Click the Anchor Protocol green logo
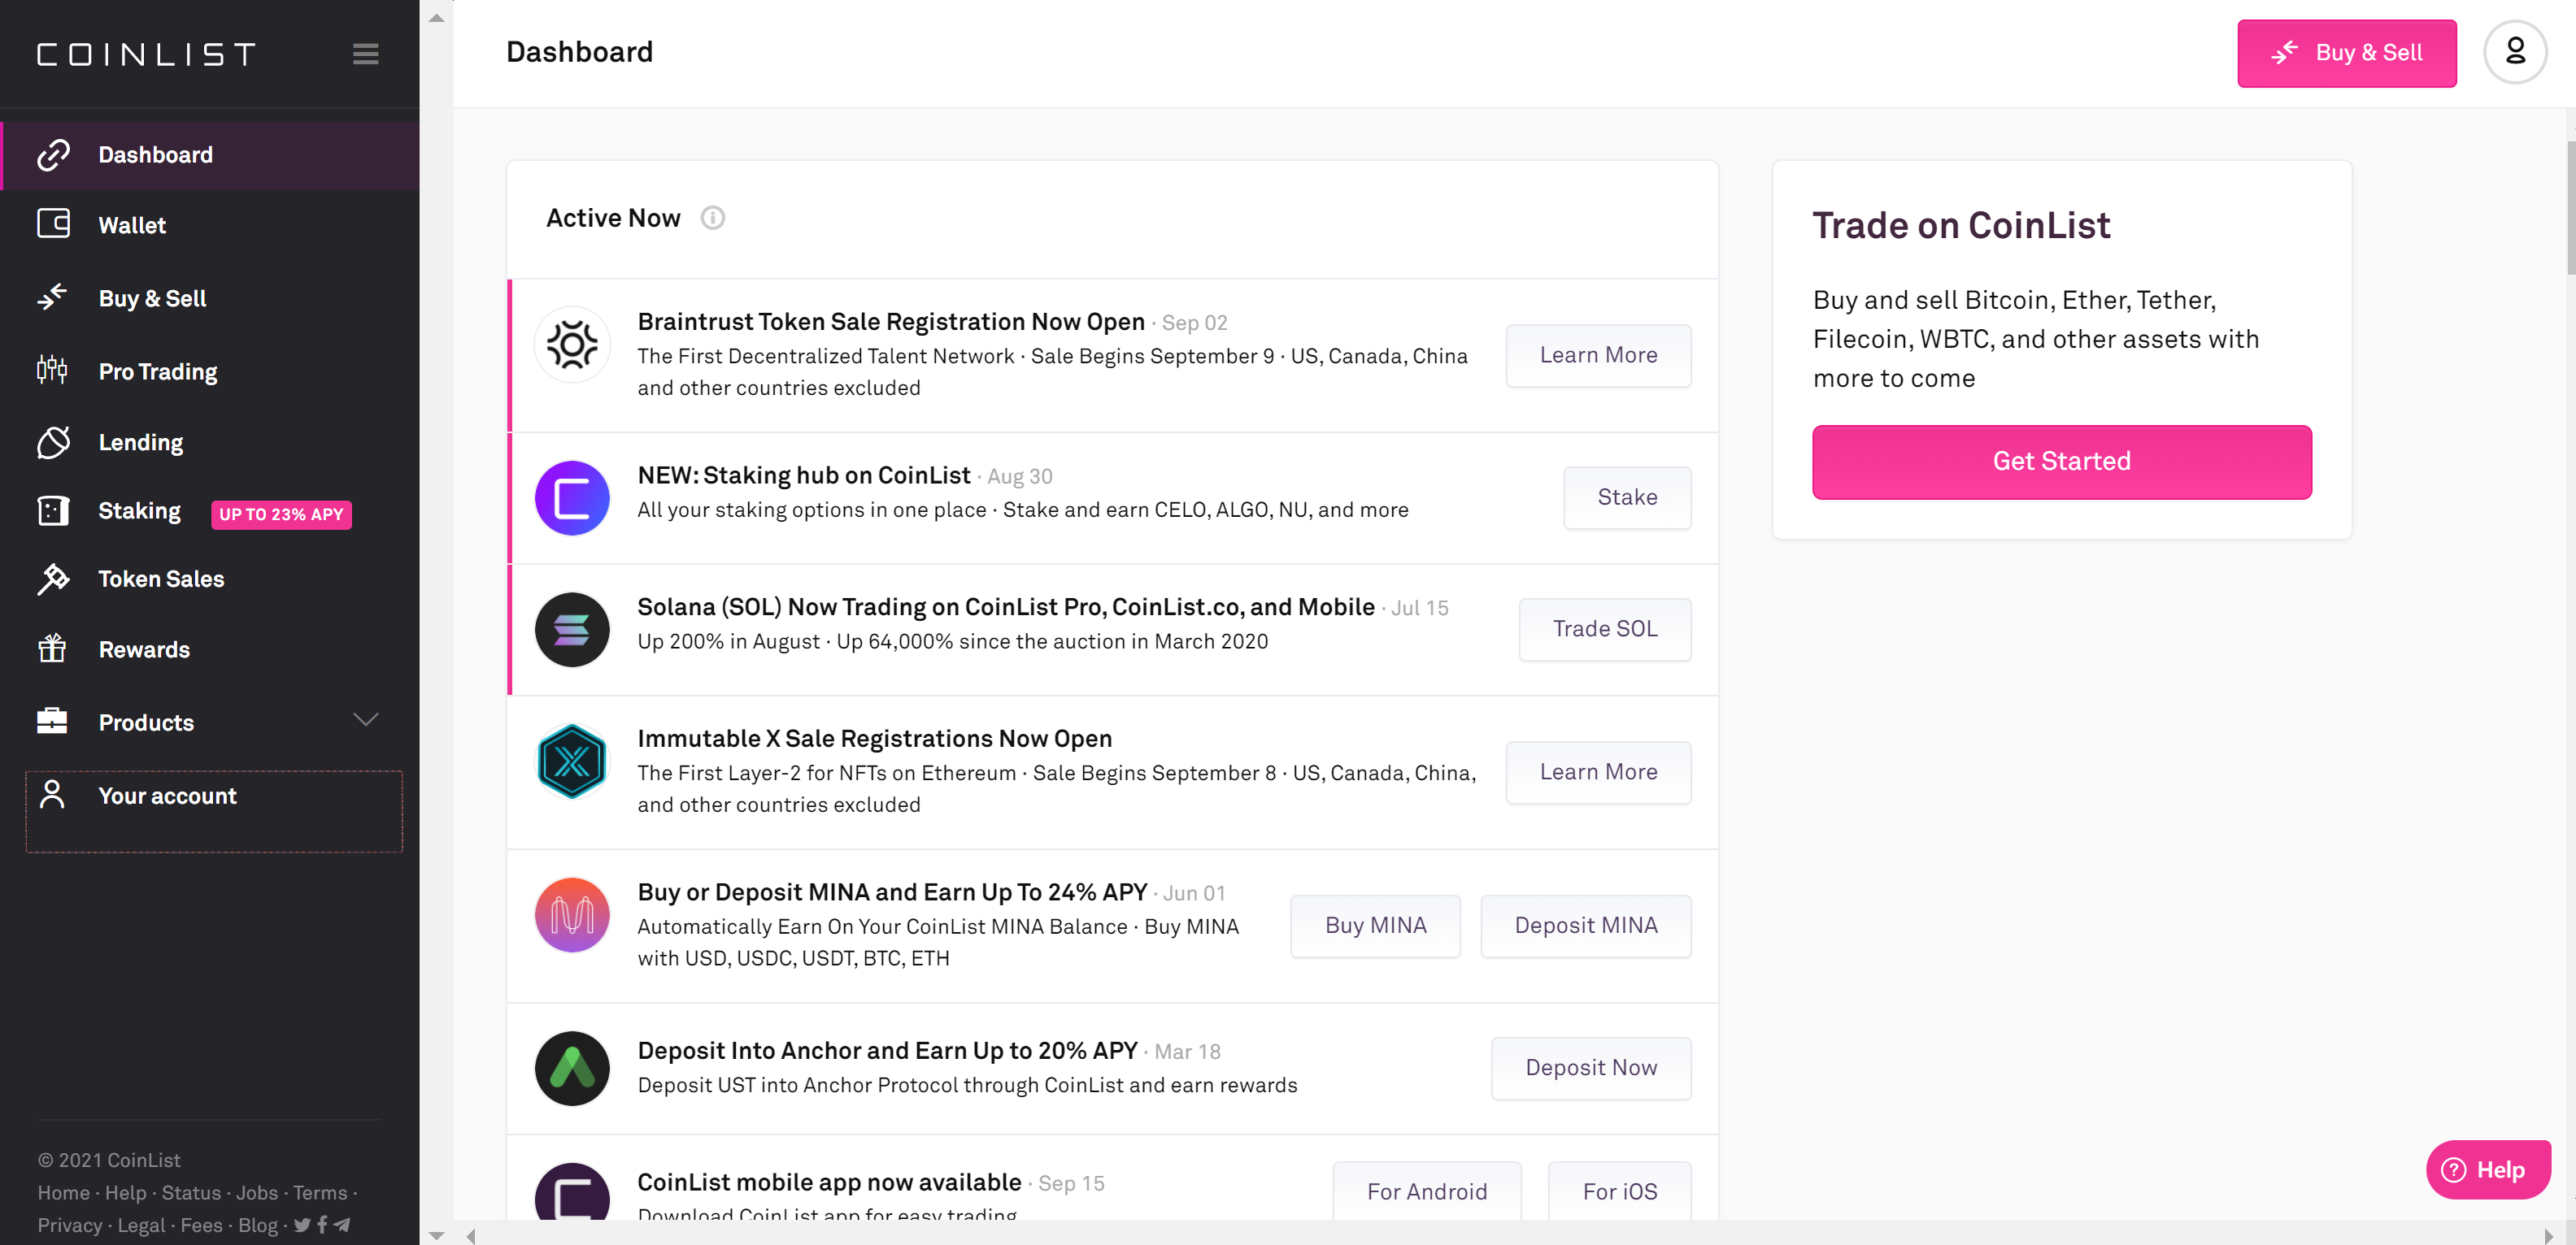Viewport: 2576px width, 1245px height. pyautogui.click(x=572, y=1068)
